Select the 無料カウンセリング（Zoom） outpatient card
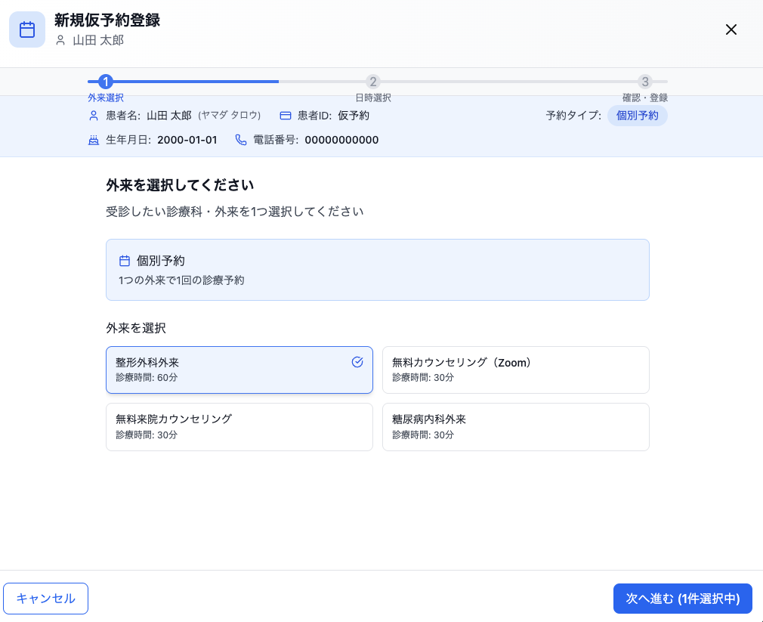Screen dimensions: 763x622 [516, 370]
